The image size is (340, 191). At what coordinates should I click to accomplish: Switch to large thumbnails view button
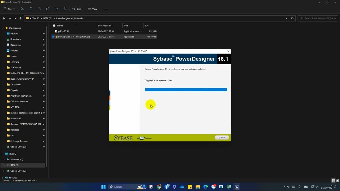[337, 180]
